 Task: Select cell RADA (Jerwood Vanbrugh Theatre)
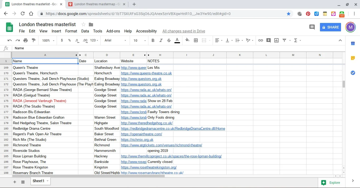click(x=45, y=101)
